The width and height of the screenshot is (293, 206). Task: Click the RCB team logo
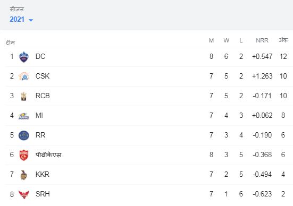[x=23, y=96]
